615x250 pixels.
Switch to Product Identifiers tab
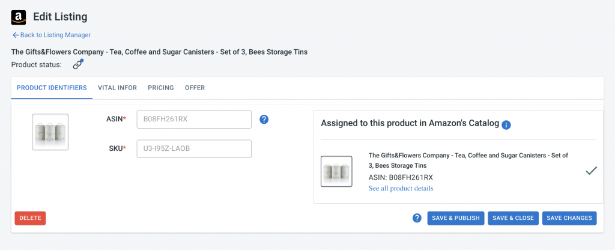(x=52, y=88)
